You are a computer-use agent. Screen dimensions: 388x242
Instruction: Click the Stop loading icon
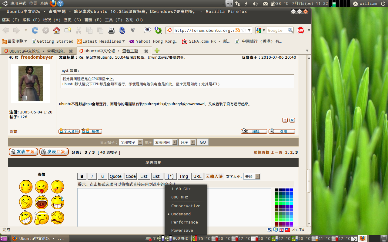[x=46, y=30]
